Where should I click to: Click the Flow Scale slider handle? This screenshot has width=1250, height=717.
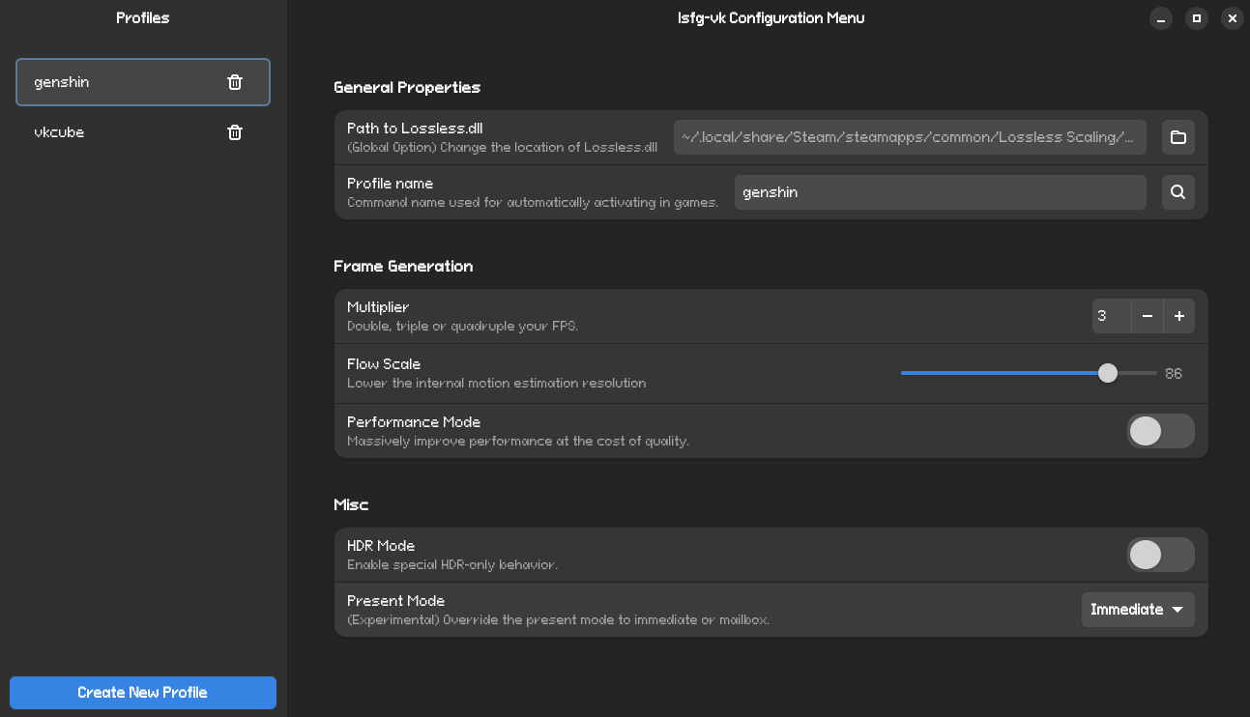1108,373
